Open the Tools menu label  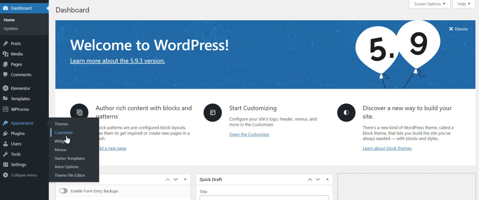click(x=16, y=154)
